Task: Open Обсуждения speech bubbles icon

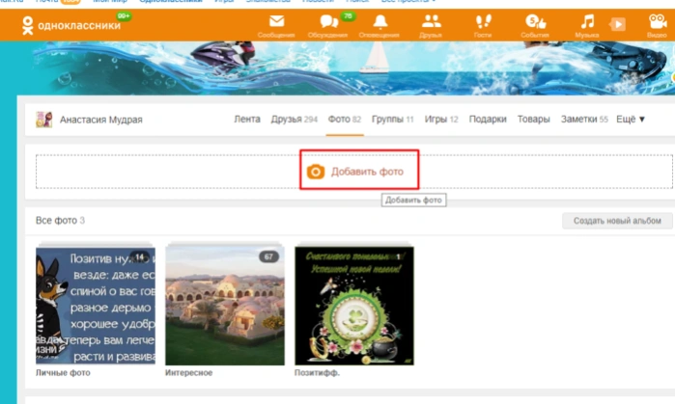Action: [x=328, y=25]
